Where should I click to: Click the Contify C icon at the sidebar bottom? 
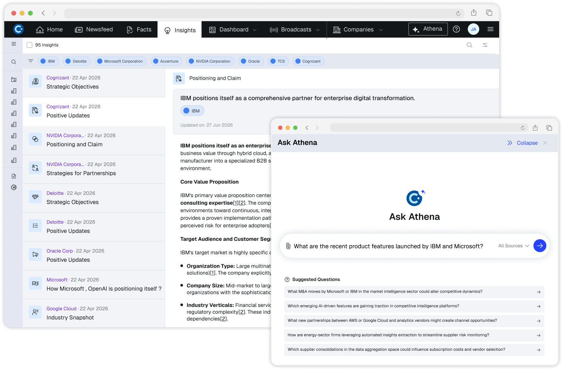[14, 187]
